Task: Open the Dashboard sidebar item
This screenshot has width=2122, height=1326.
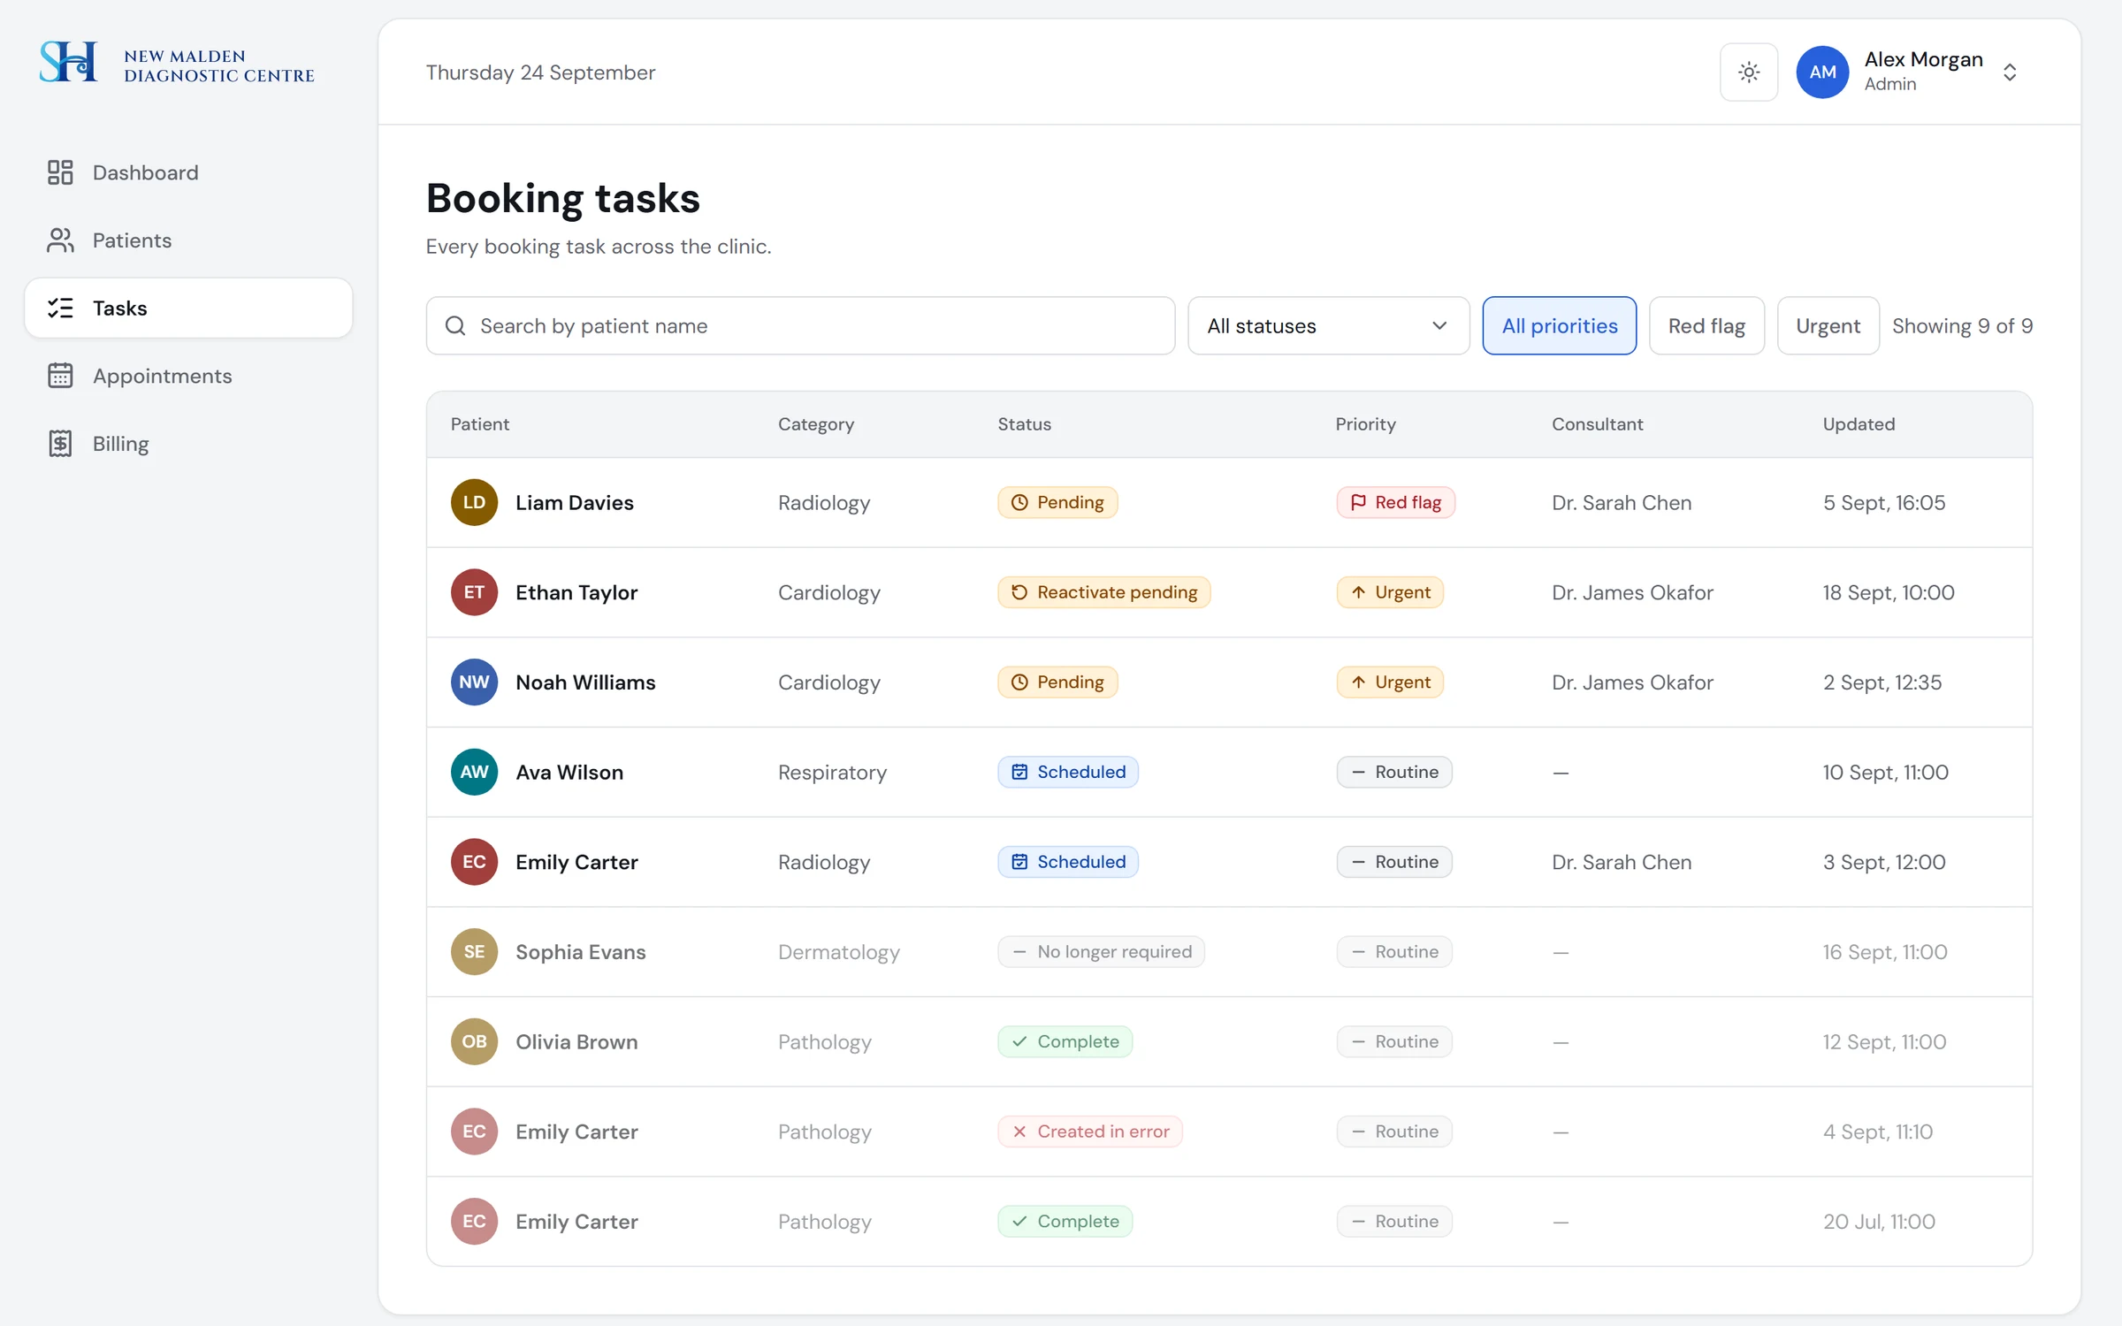Action: [188, 172]
